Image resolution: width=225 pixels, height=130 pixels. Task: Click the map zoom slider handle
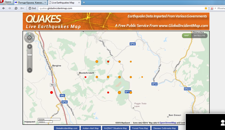[30, 55]
